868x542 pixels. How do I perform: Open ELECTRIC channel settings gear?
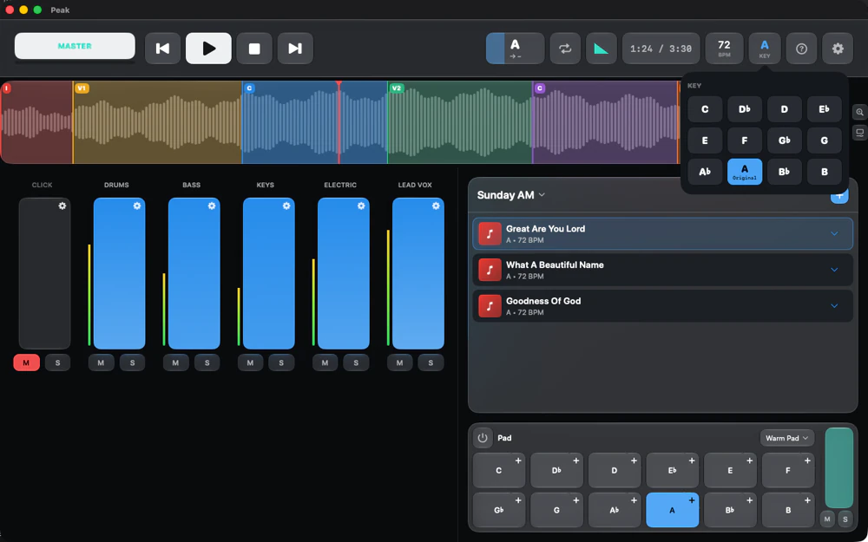point(361,206)
